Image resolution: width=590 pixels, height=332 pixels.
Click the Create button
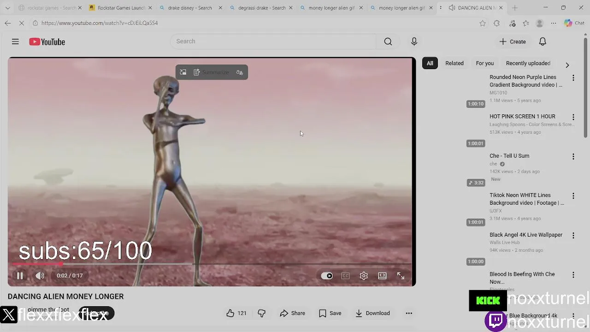513,41
